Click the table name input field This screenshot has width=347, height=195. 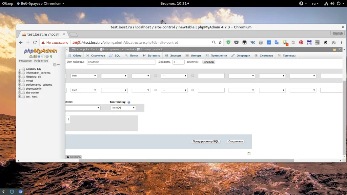pos(121,62)
